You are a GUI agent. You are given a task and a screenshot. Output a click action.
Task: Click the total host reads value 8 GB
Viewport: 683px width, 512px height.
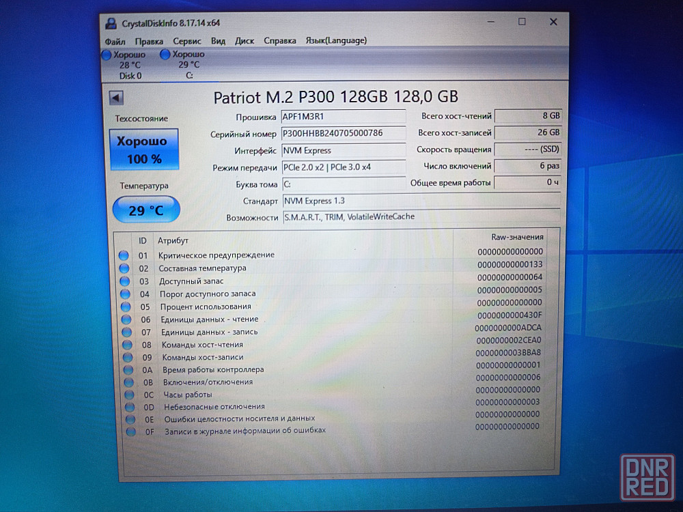coord(528,116)
